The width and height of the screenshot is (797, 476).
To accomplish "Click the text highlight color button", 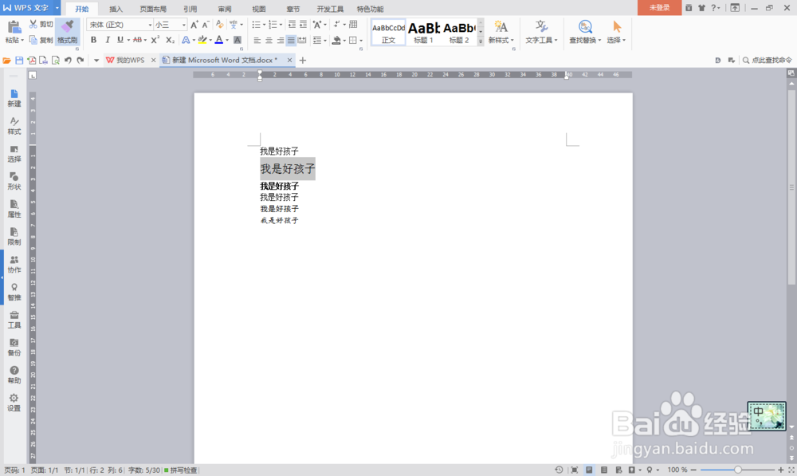I will [202, 40].
